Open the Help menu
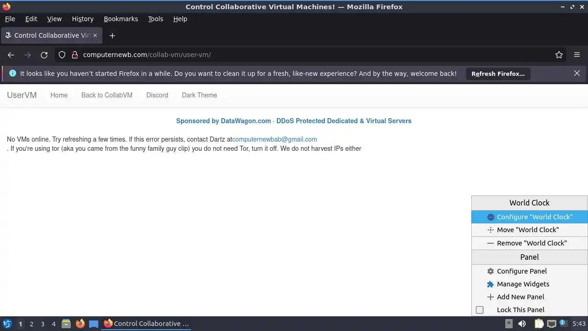Image resolution: width=588 pixels, height=331 pixels. coord(180,19)
